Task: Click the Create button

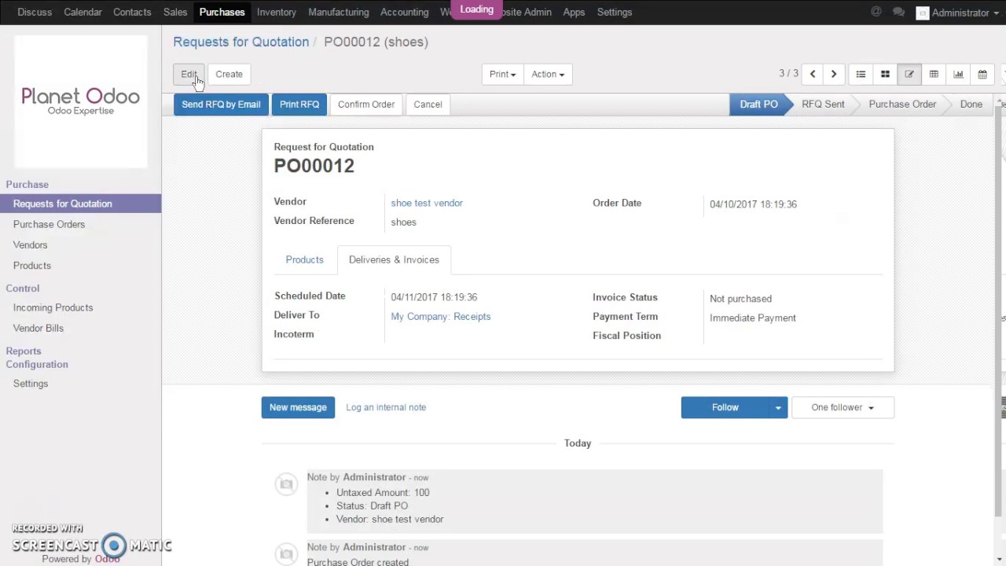Action: (x=229, y=74)
